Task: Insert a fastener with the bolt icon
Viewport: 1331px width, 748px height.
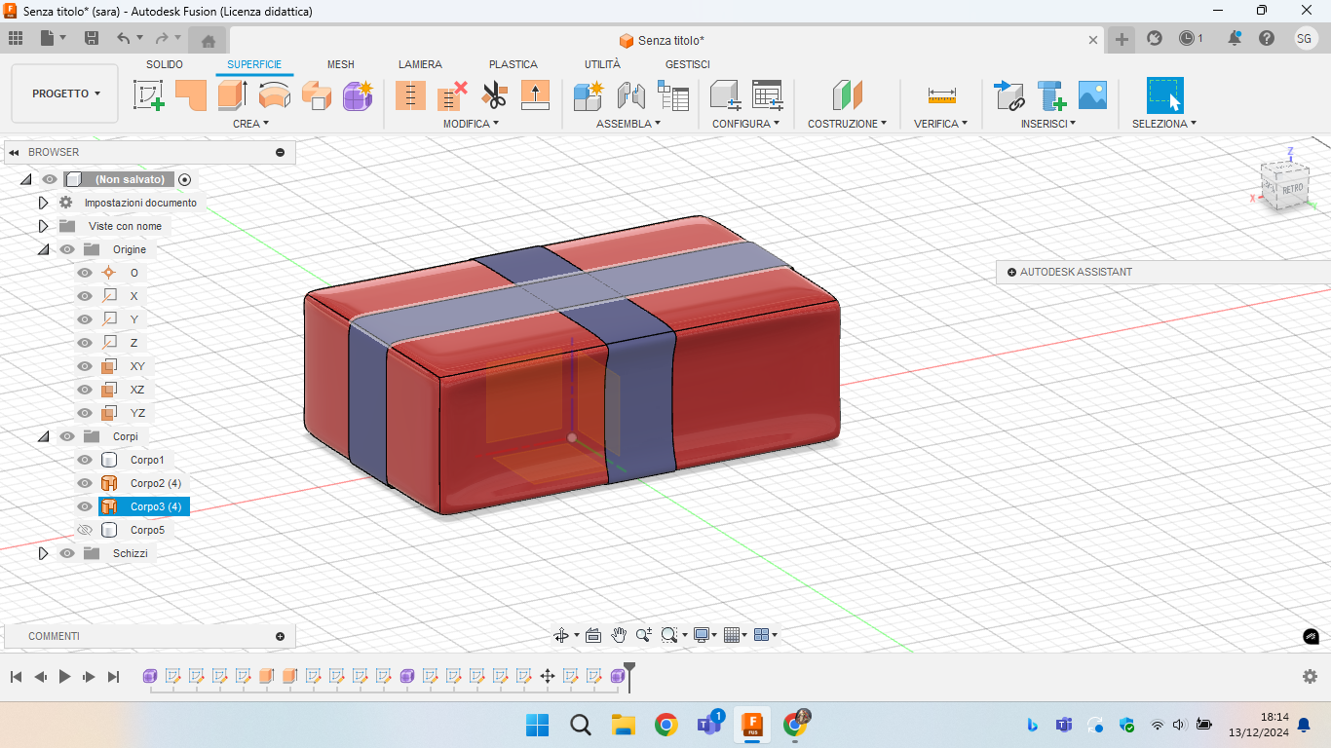Action: coord(1051,95)
